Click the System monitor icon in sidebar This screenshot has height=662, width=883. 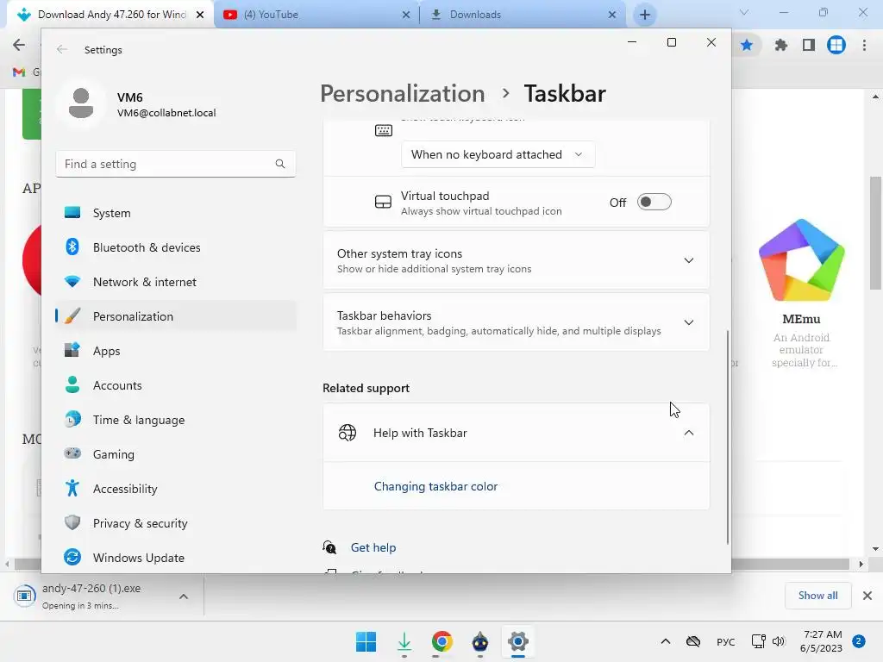tap(72, 212)
